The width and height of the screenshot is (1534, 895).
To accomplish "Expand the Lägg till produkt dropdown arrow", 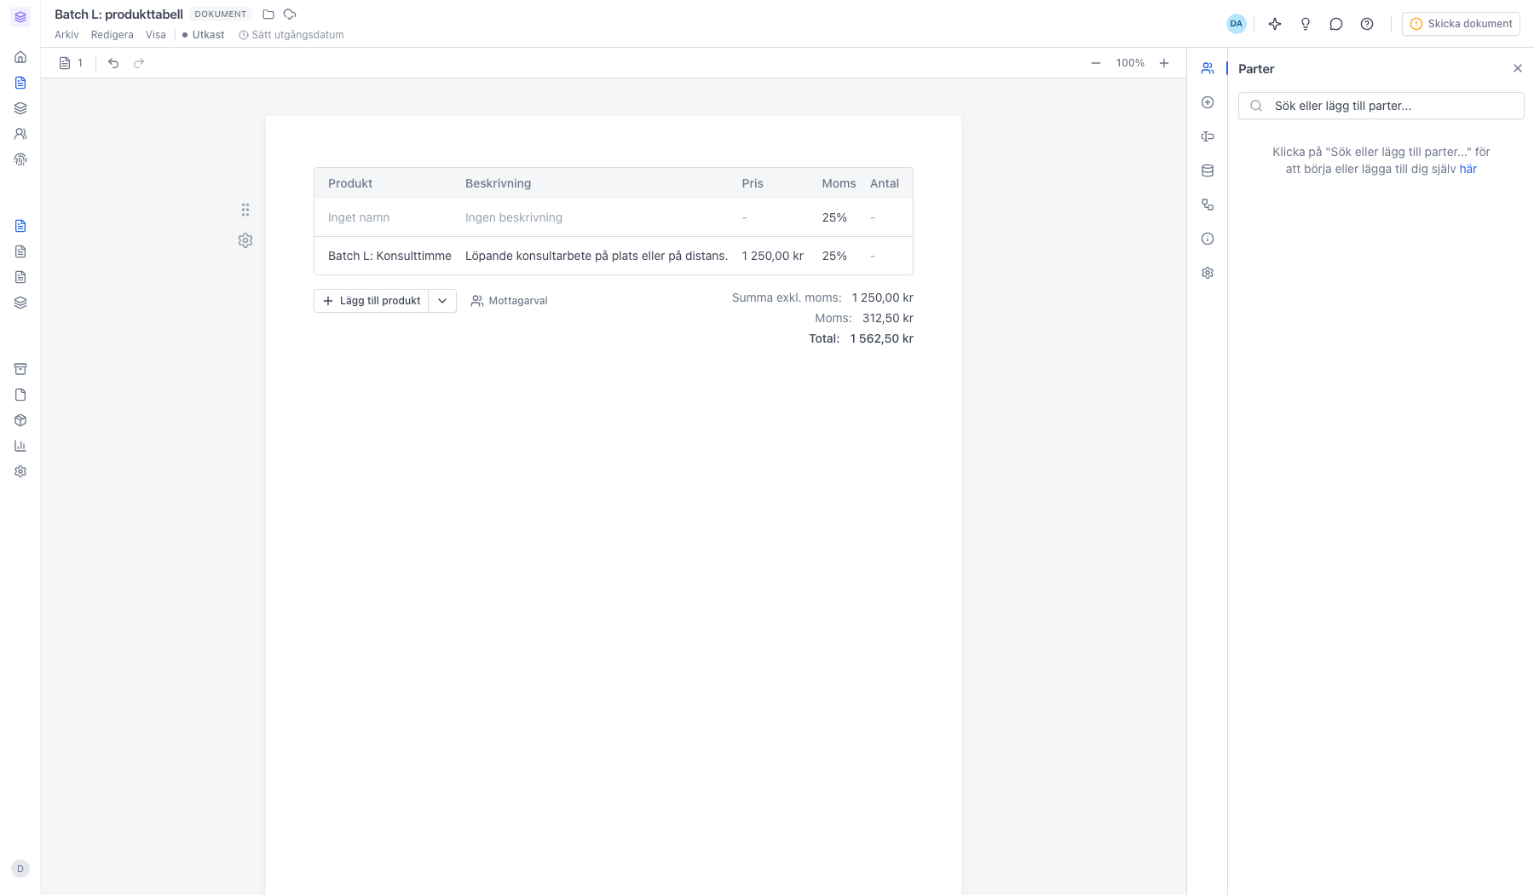I will tap(442, 301).
